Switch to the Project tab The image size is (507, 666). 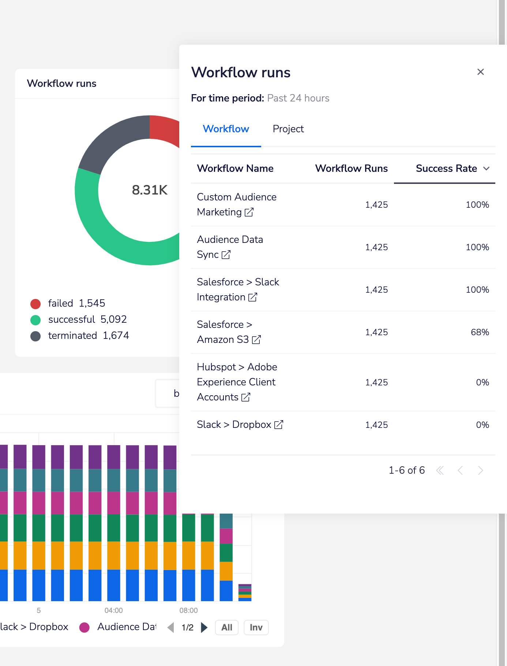288,129
